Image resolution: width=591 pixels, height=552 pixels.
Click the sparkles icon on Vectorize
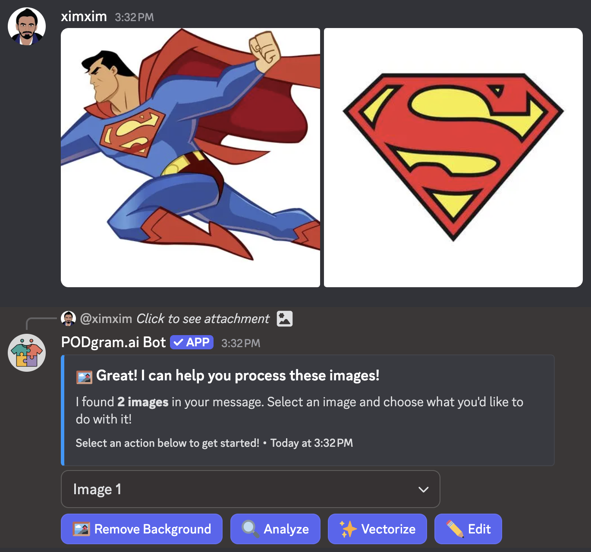coord(348,529)
